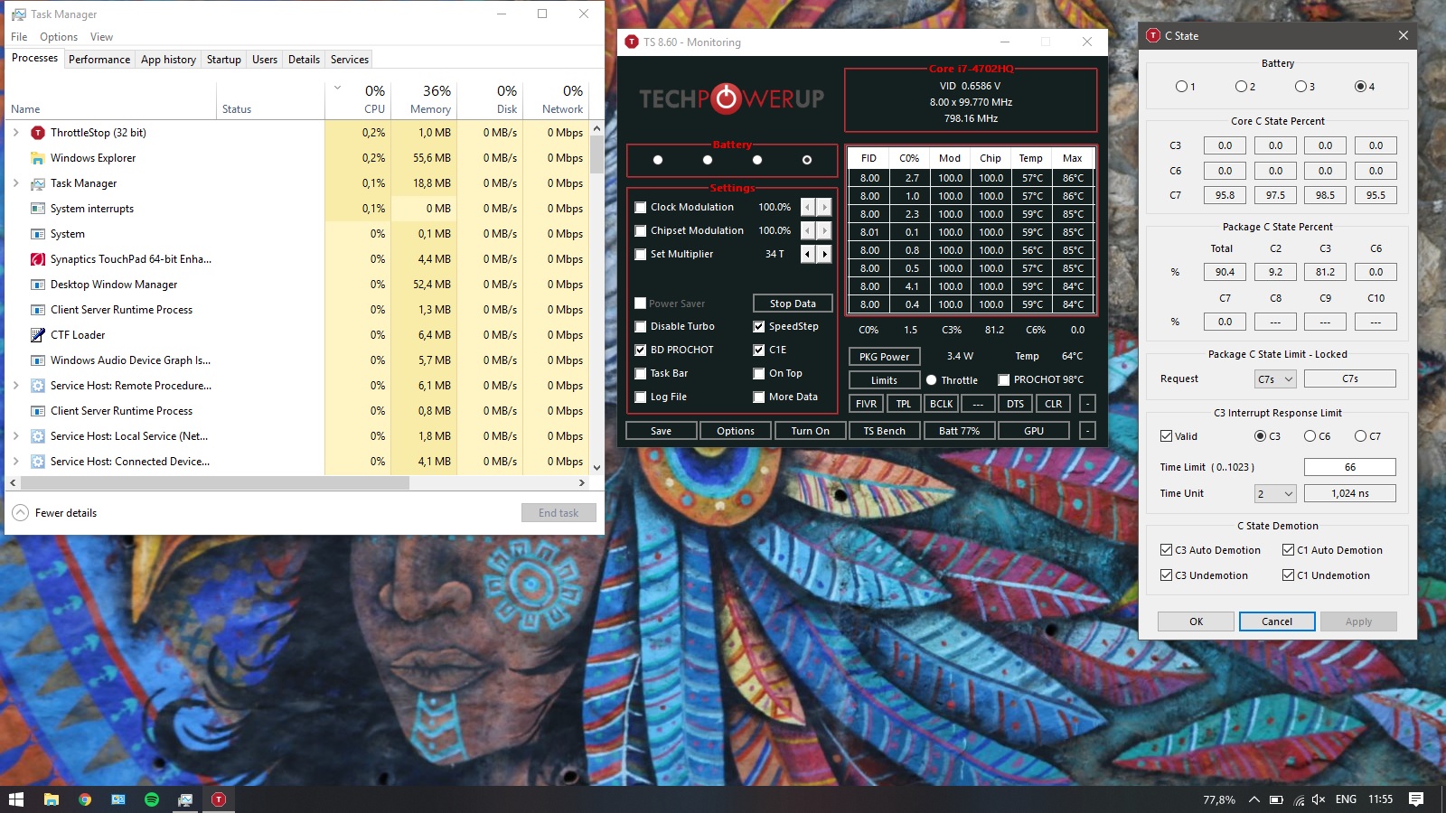Screen dimensions: 1446x813
Task: Check the Disable Turbo option
Action: pos(641,326)
